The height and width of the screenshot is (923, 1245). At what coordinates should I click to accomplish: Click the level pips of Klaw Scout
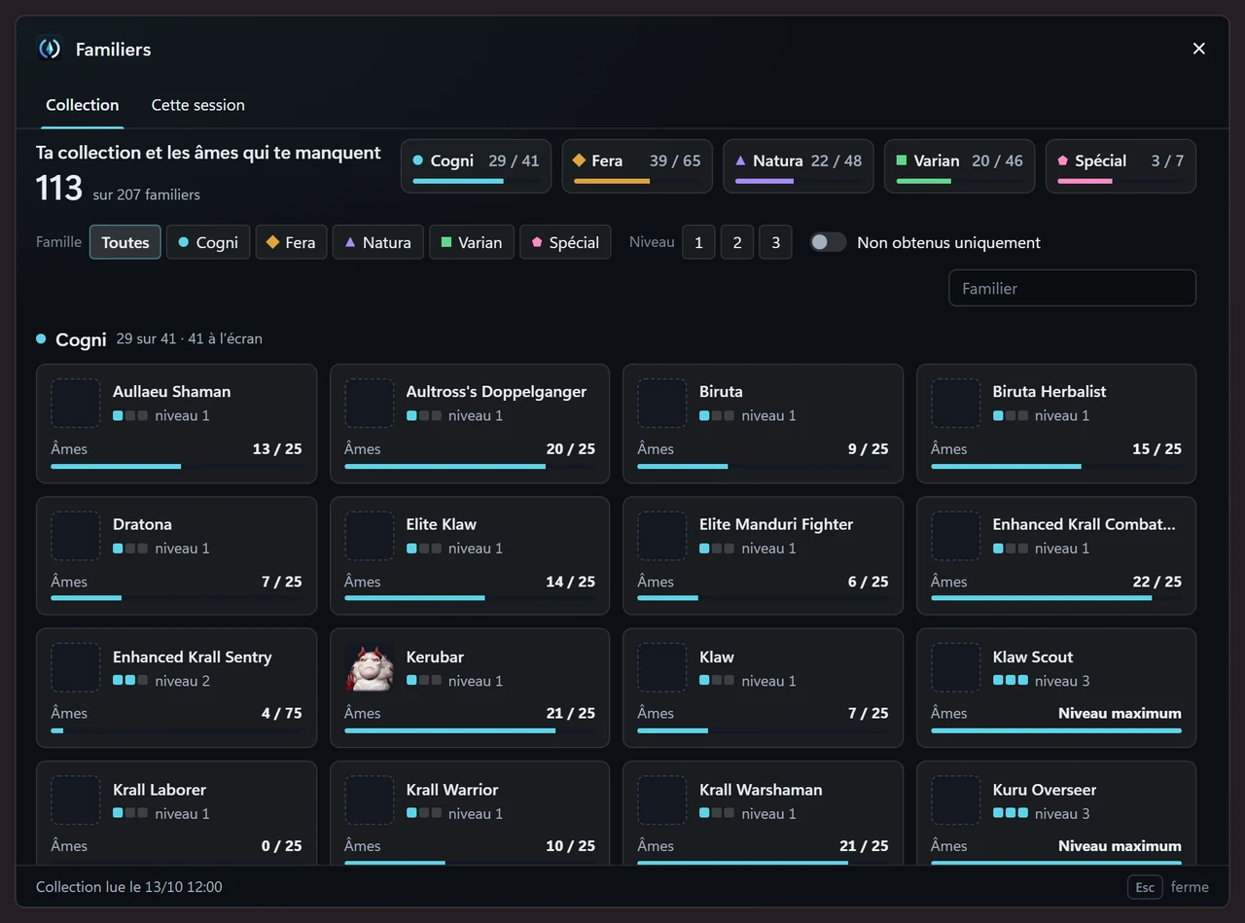tap(1011, 681)
